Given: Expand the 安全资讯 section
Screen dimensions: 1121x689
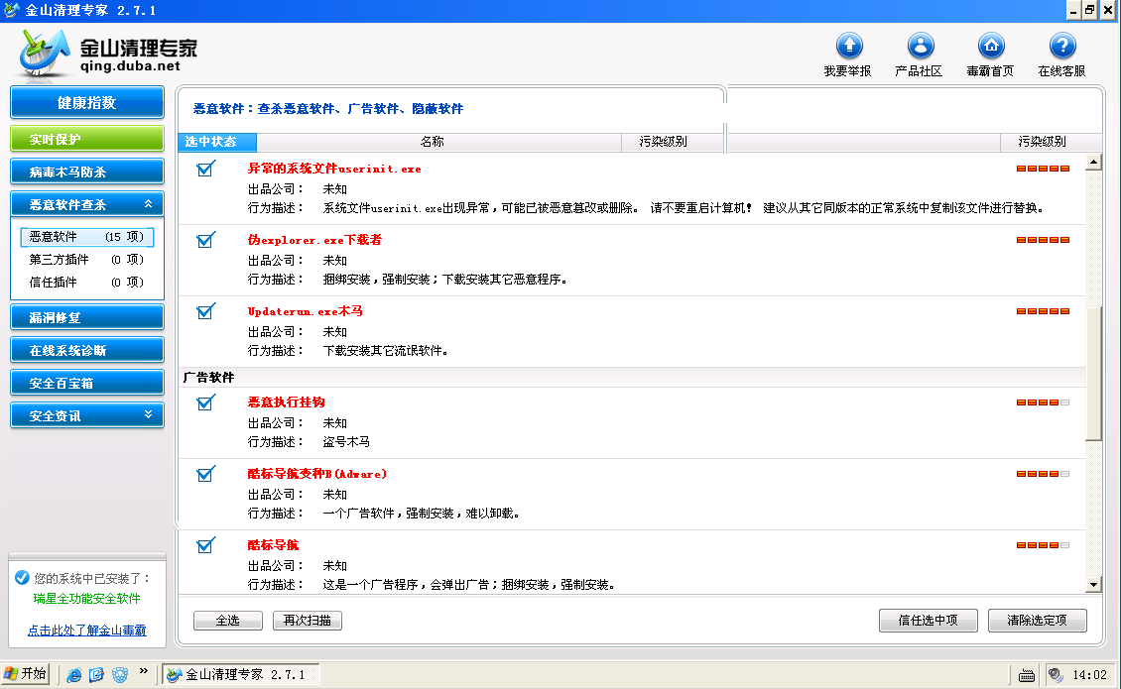Looking at the screenshot, I should pyautogui.click(x=148, y=415).
